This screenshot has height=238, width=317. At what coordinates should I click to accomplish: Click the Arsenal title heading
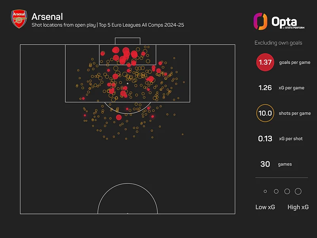[47, 17]
